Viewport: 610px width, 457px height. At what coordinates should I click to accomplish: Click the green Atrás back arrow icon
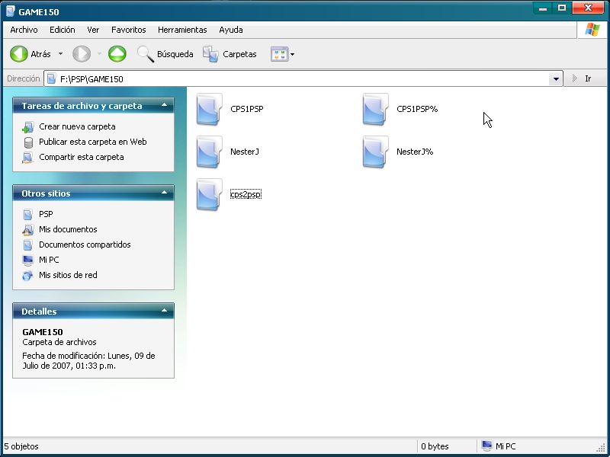click(x=18, y=54)
